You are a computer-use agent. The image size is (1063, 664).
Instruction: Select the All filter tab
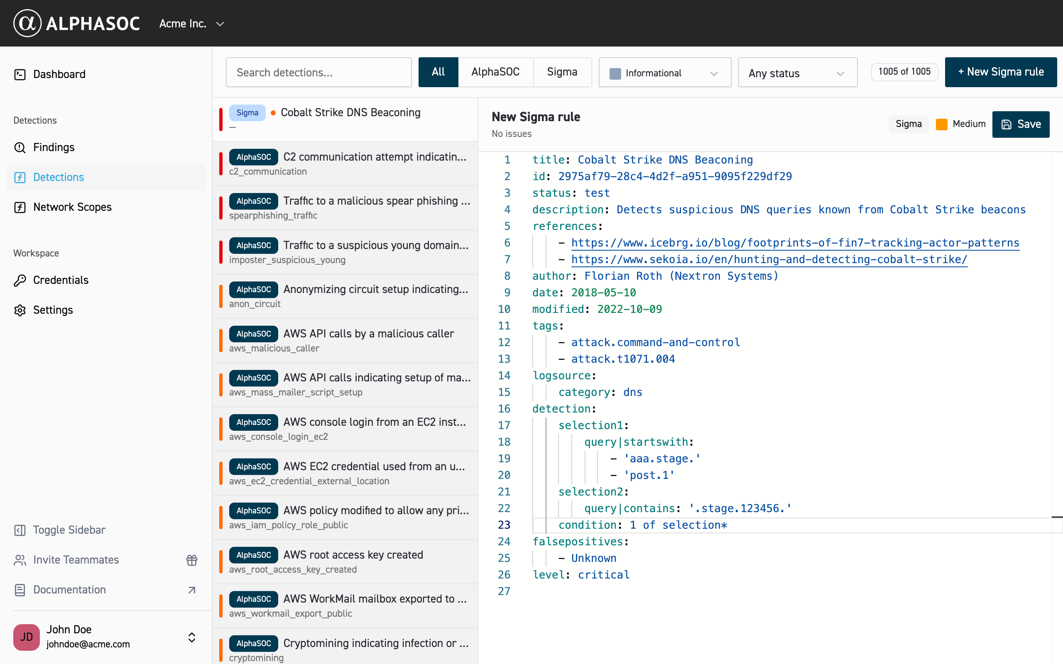tap(438, 72)
